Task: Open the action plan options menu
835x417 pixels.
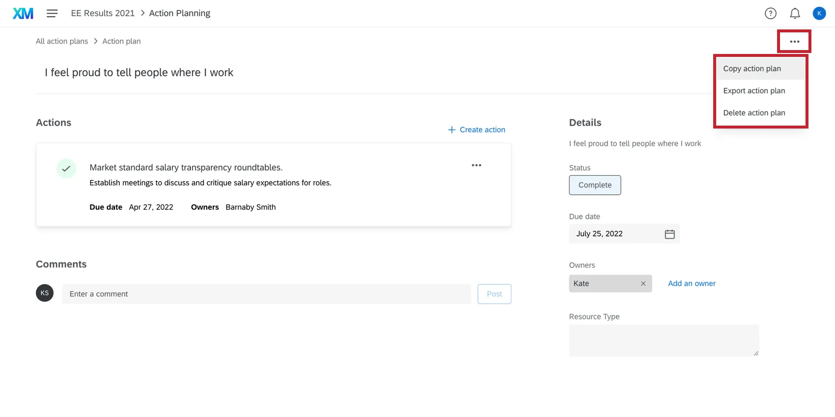Action: point(794,42)
